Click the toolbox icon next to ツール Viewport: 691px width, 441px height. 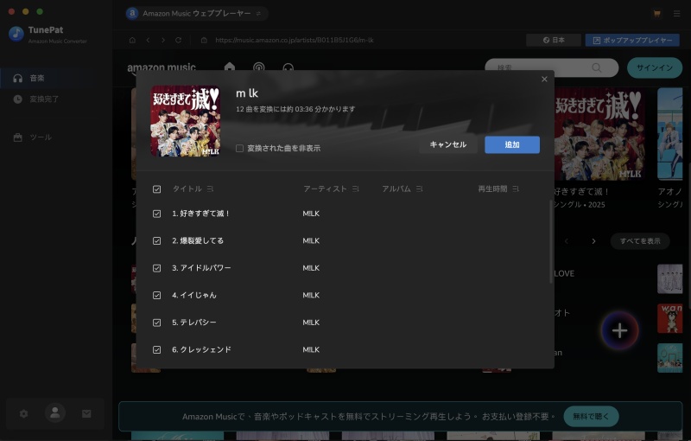(17, 137)
